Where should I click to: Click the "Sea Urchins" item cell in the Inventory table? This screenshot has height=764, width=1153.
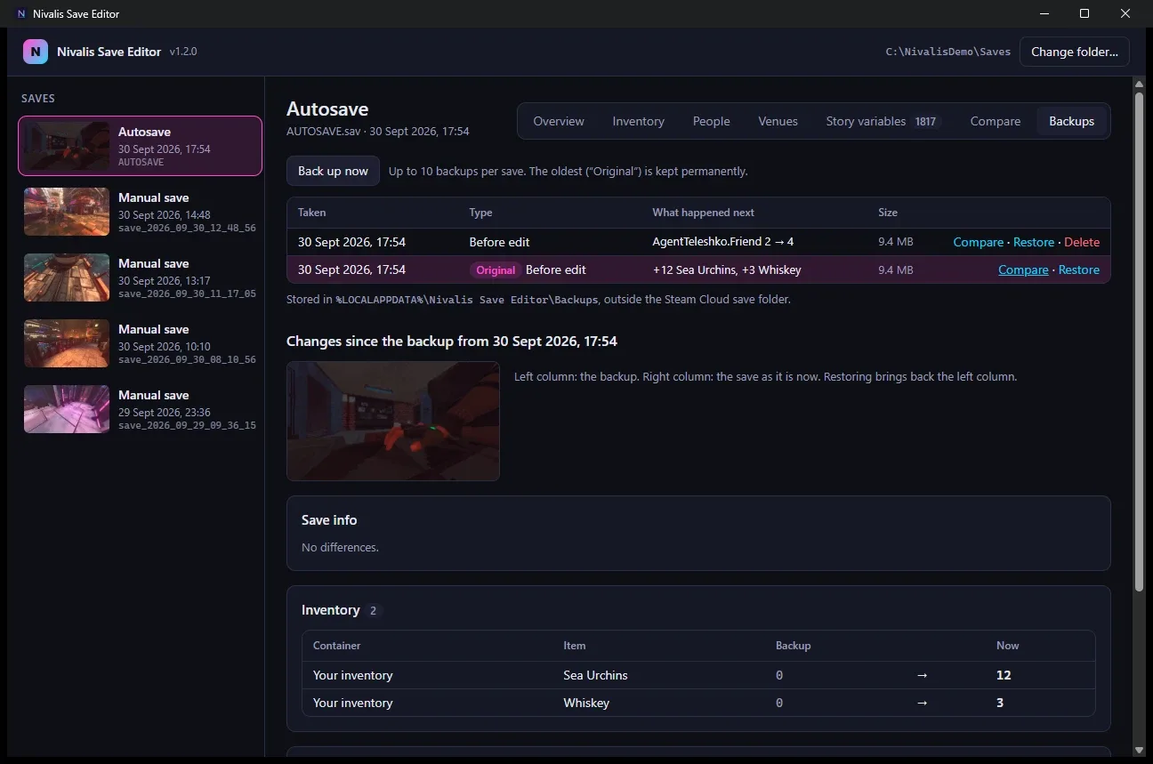[595, 675]
